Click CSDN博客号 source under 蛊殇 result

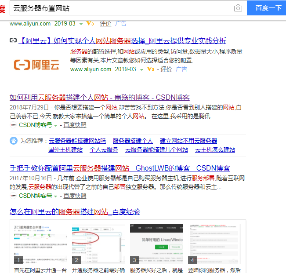pos(36,125)
